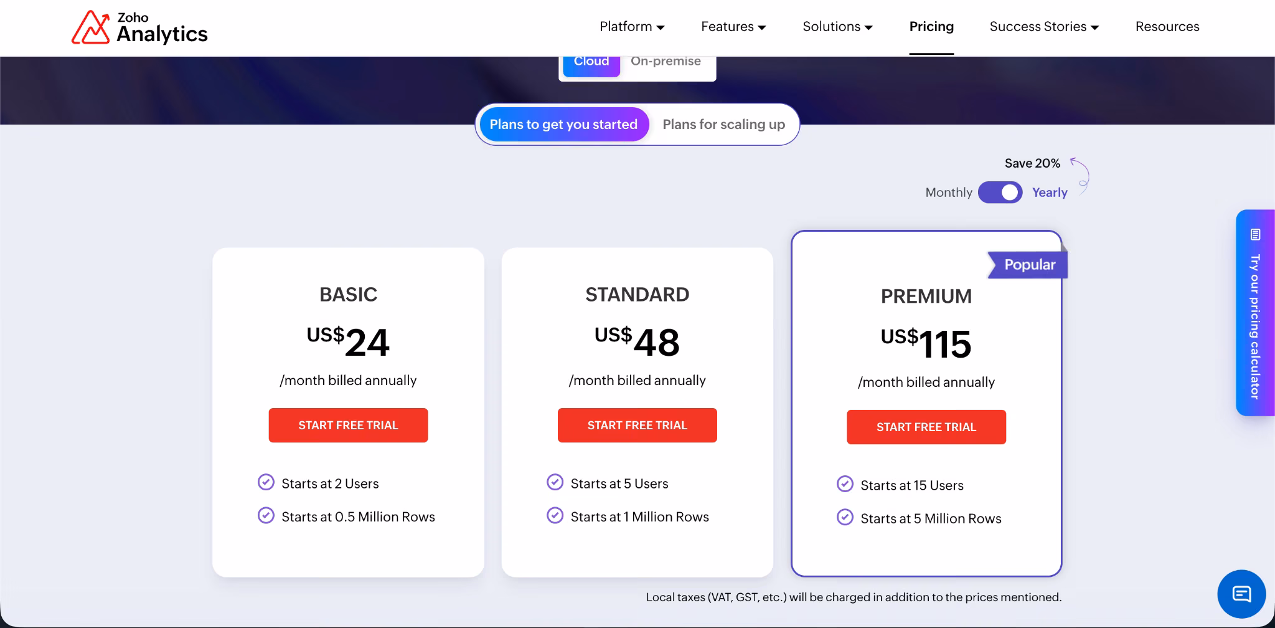The width and height of the screenshot is (1275, 628).
Task: Select Yearly billing label
Action: (x=1050, y=193)
